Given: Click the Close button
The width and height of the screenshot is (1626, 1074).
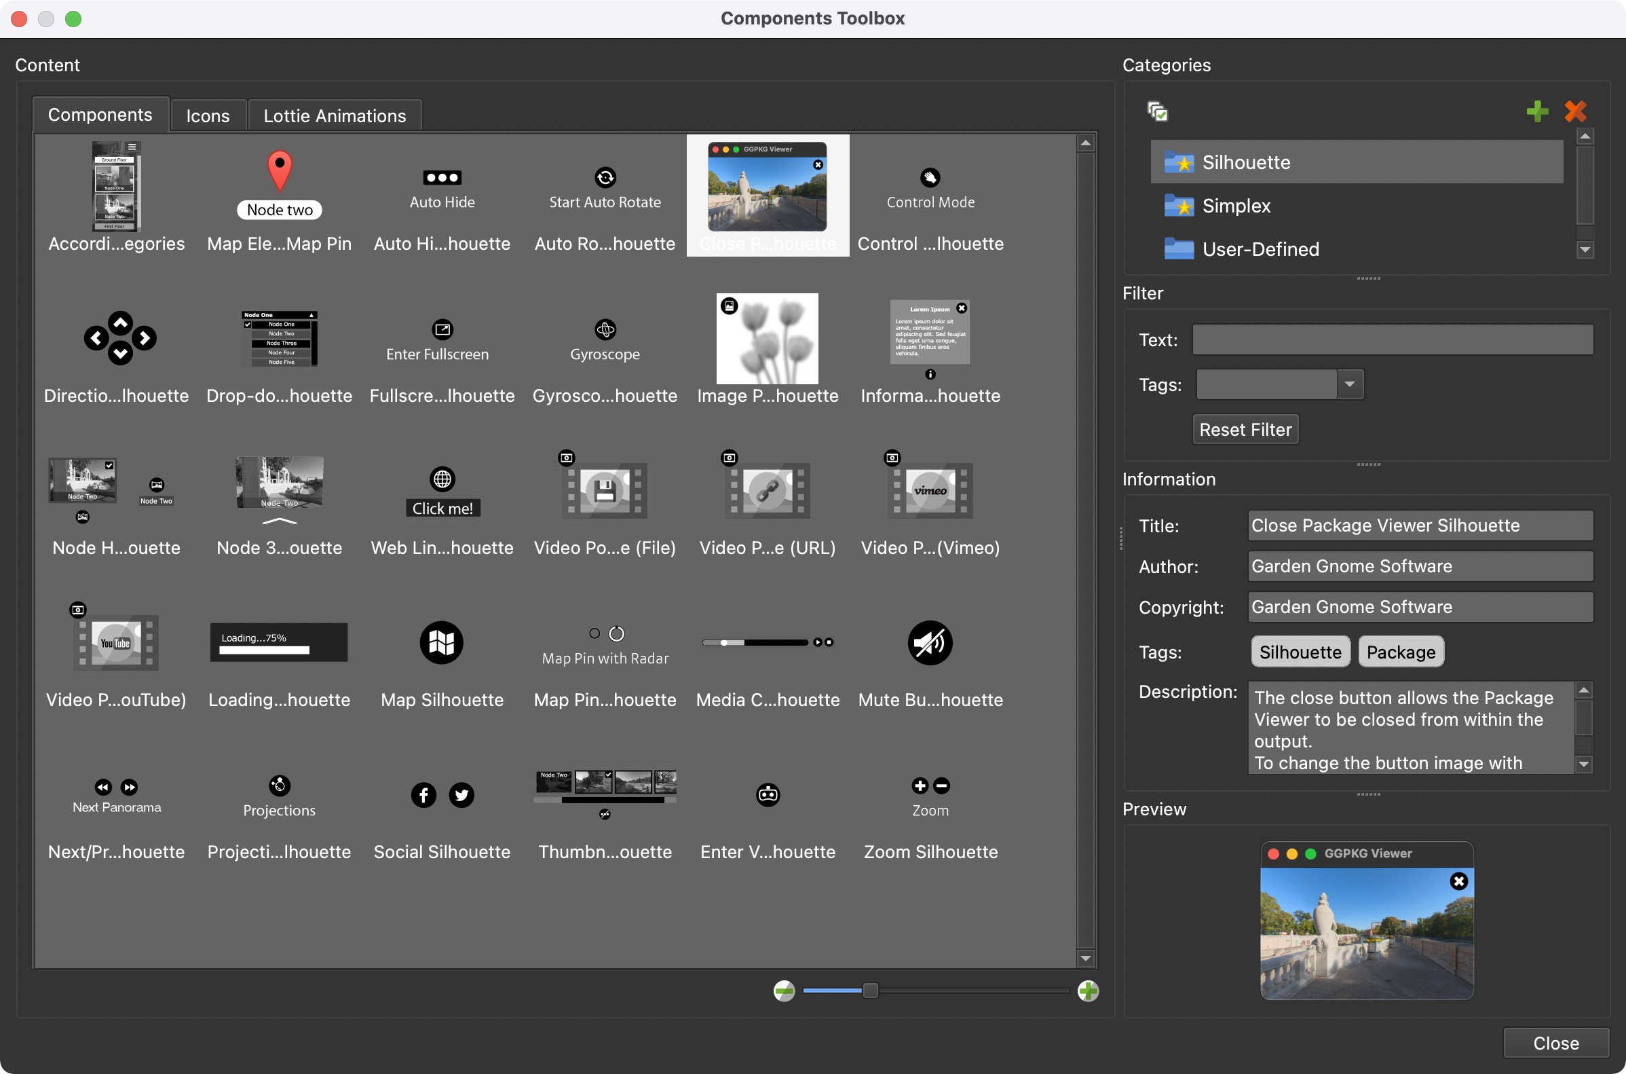Looking at the screenshot, I should coord(1555,1043).
